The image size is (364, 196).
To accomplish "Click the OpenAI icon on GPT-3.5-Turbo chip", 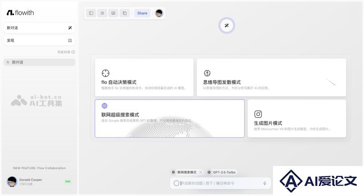I will 209,172.
